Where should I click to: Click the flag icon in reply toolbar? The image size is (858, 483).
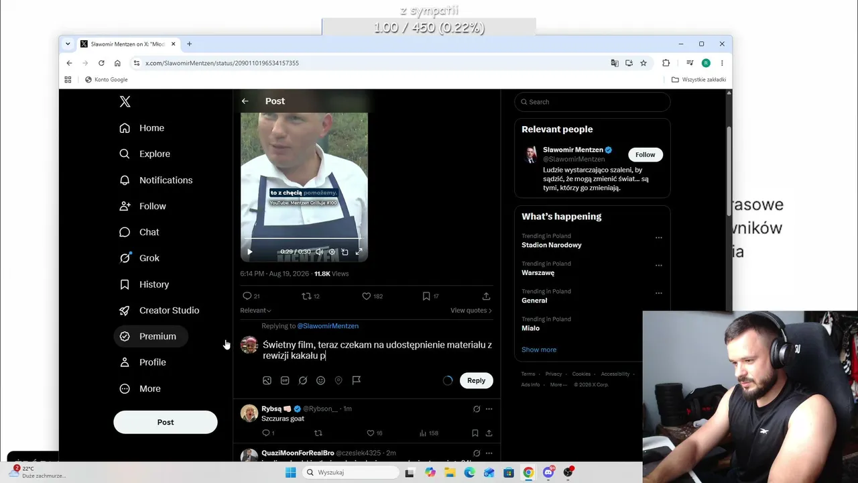(357, 380)
